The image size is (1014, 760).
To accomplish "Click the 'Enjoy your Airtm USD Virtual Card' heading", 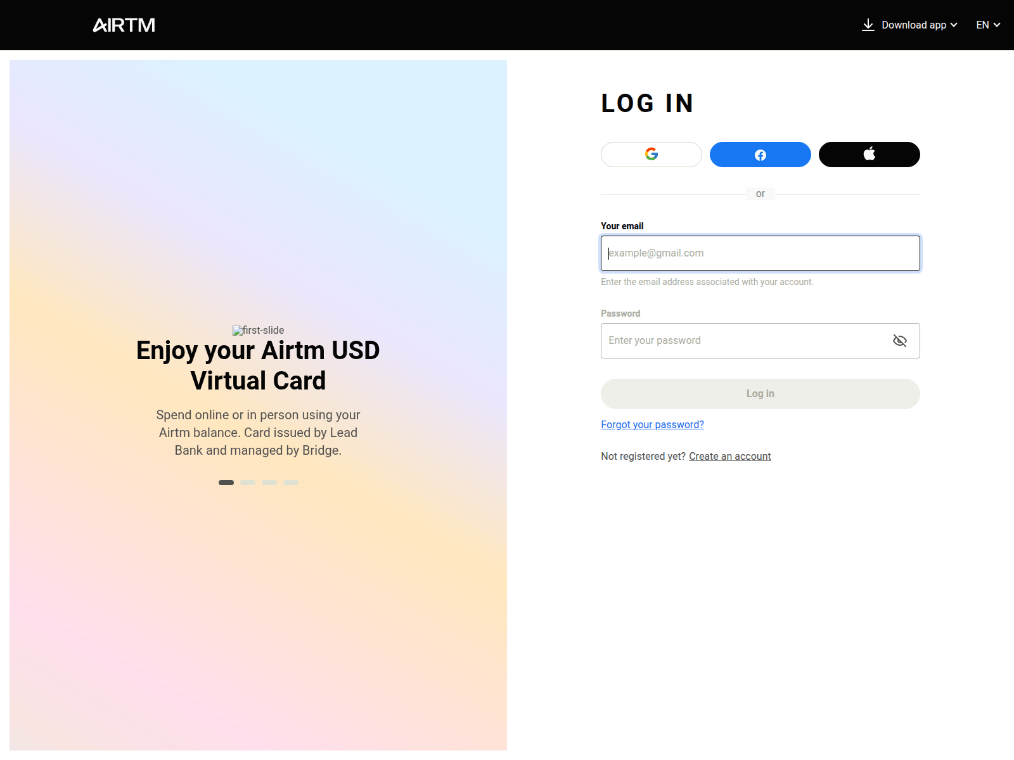I will coord(258,365).
